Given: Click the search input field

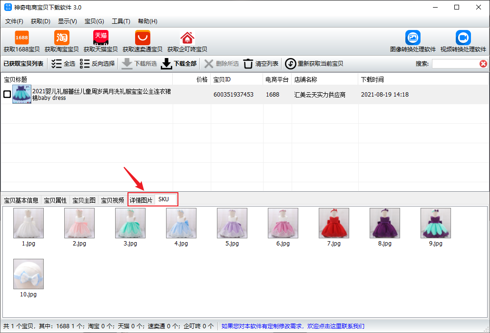Looking at the screenshot, I should tap(455, 64).
